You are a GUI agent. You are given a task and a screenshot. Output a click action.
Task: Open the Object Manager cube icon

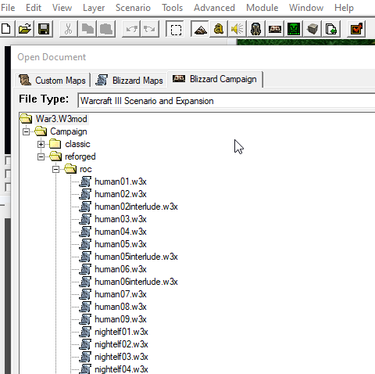[312, 29]
